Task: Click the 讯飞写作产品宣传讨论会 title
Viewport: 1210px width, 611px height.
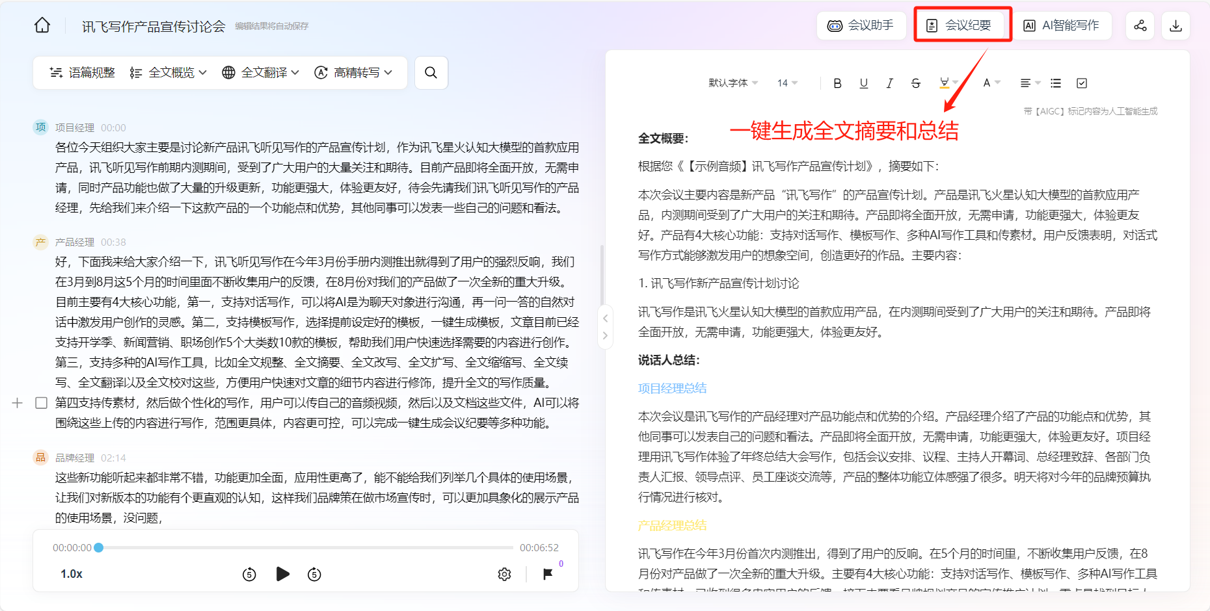Action: point(154,26)
